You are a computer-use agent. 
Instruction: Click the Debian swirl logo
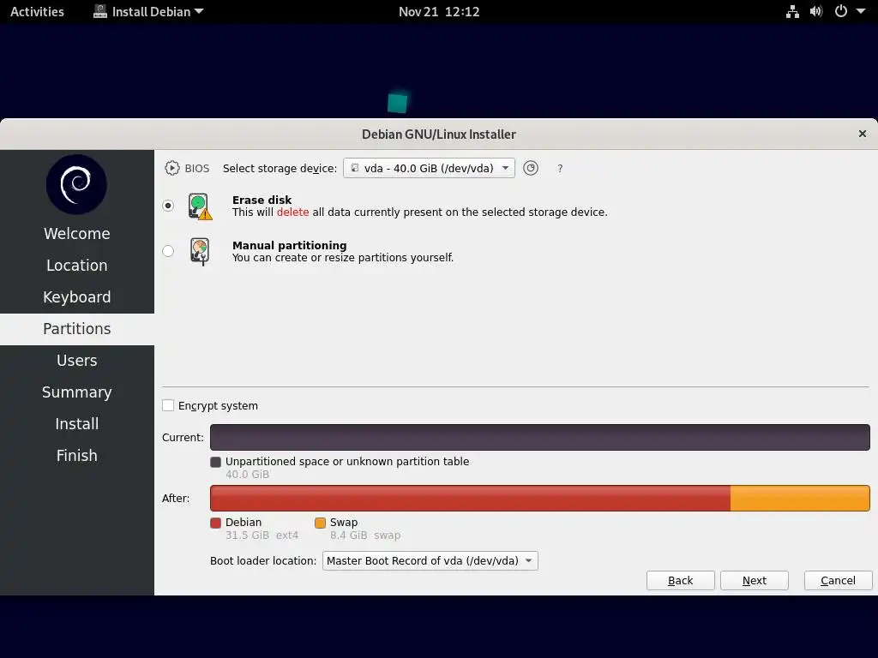point(76,185)
